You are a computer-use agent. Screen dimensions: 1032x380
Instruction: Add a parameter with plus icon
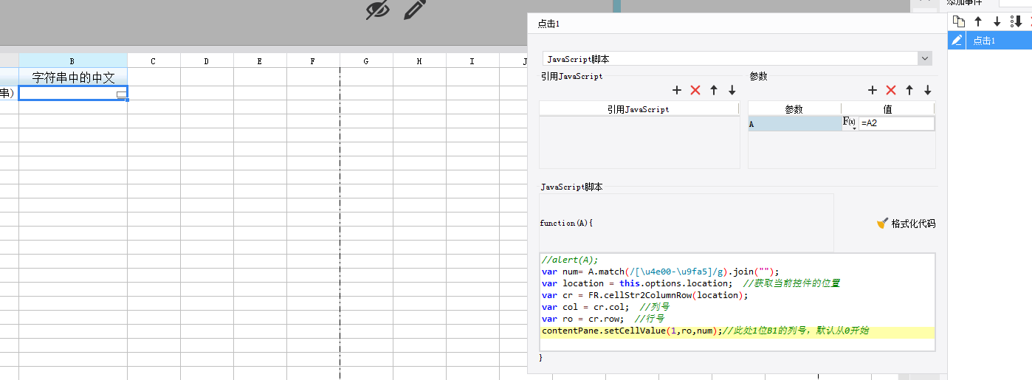pyautogui.click(x=873, y=90)
